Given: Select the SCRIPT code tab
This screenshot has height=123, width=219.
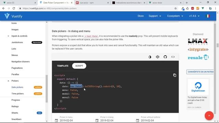Looking at the screenshot, I should point(79,66).
